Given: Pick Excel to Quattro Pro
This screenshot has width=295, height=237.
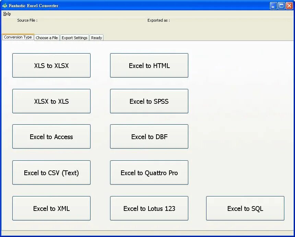Looking at the screenshot, I should tap(149, 172).
